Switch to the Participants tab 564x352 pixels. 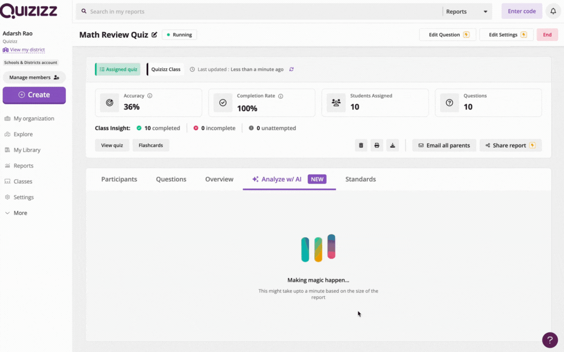(x=119, y=179)
